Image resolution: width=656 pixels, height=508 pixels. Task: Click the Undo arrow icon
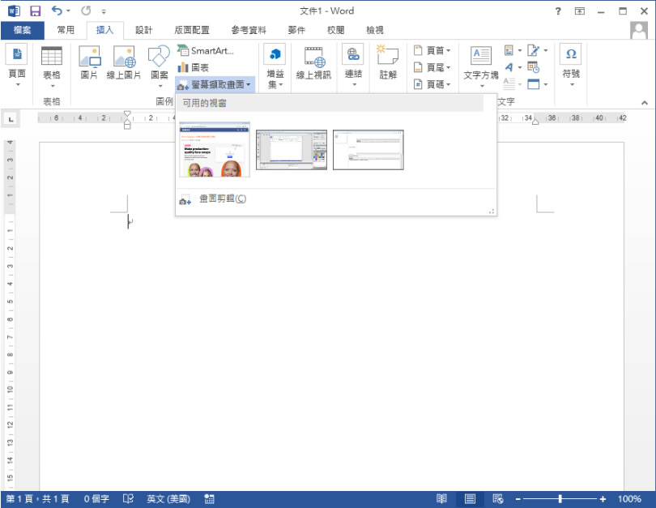tap(57, 11)
